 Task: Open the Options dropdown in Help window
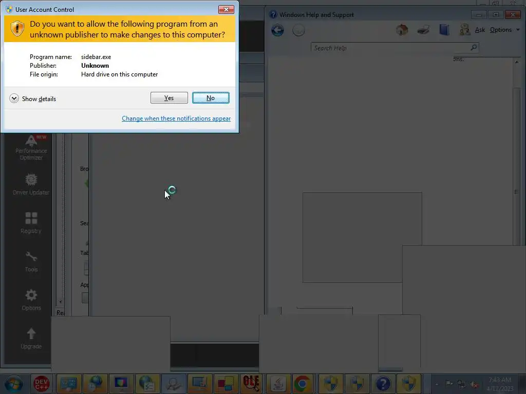504,30
